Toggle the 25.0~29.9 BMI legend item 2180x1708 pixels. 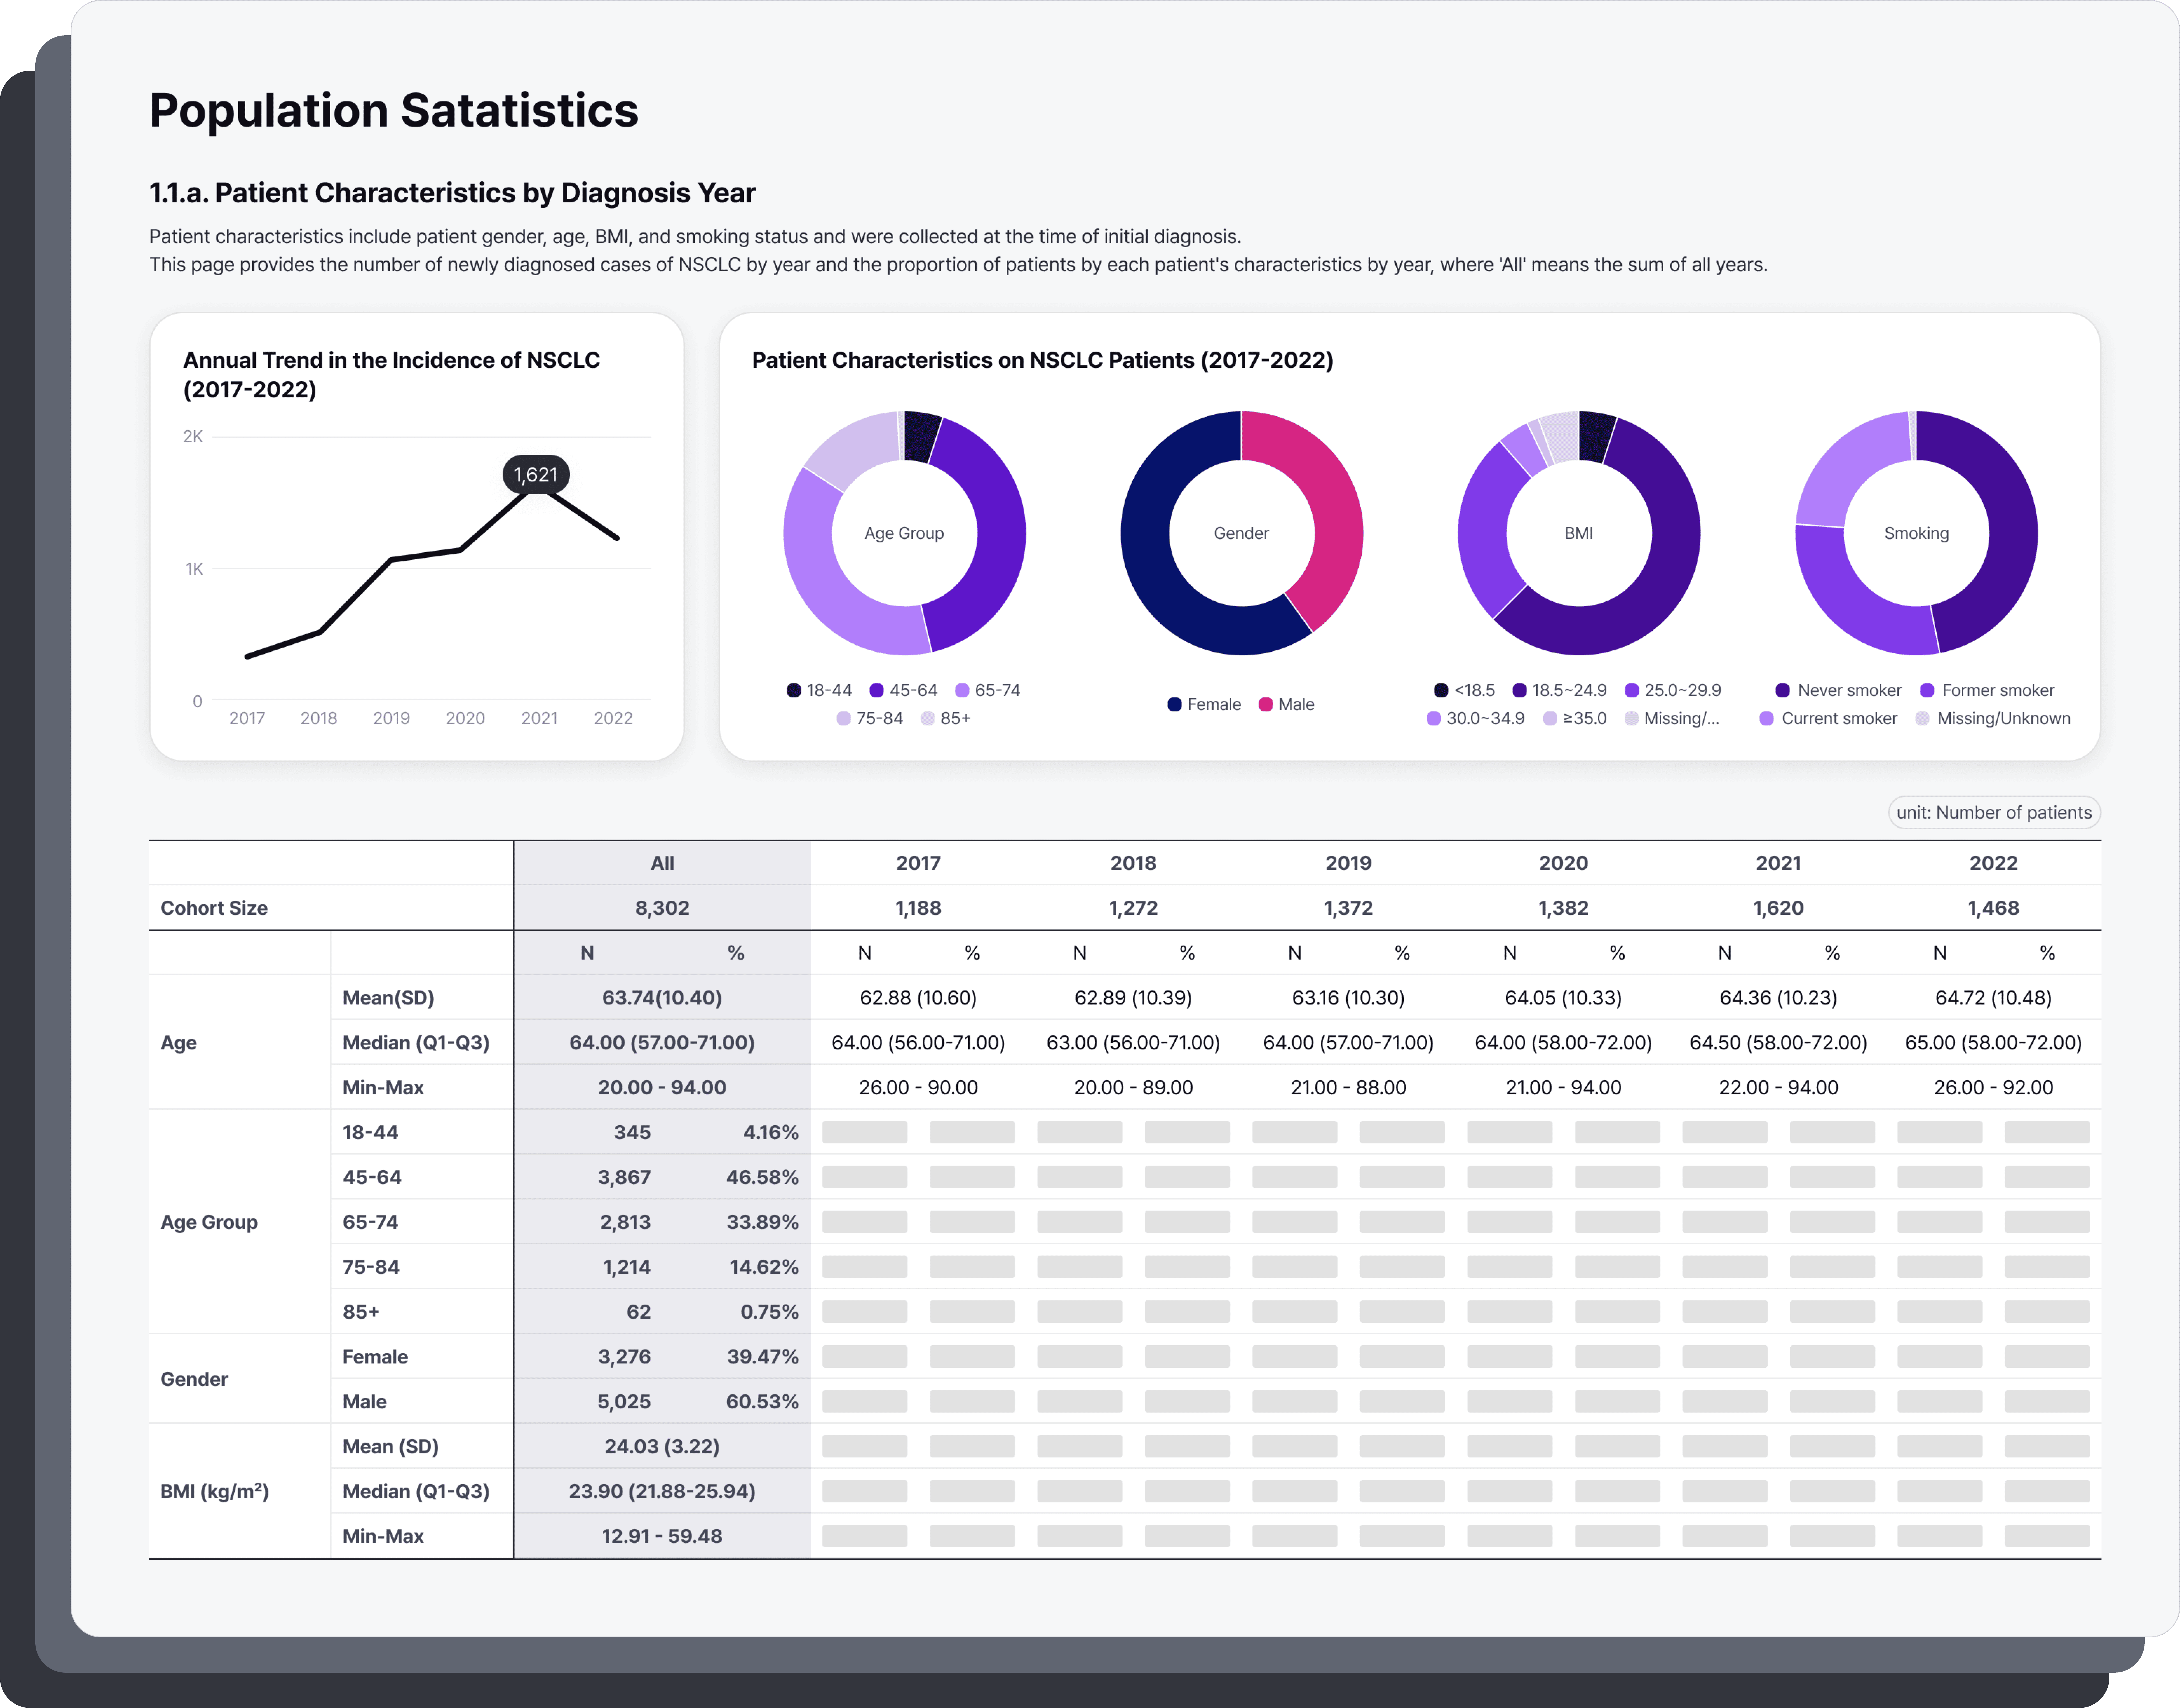[x=1673, y=690]
